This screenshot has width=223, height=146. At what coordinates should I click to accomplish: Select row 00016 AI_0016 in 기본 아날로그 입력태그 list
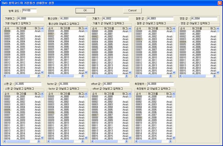coord(22,73)
